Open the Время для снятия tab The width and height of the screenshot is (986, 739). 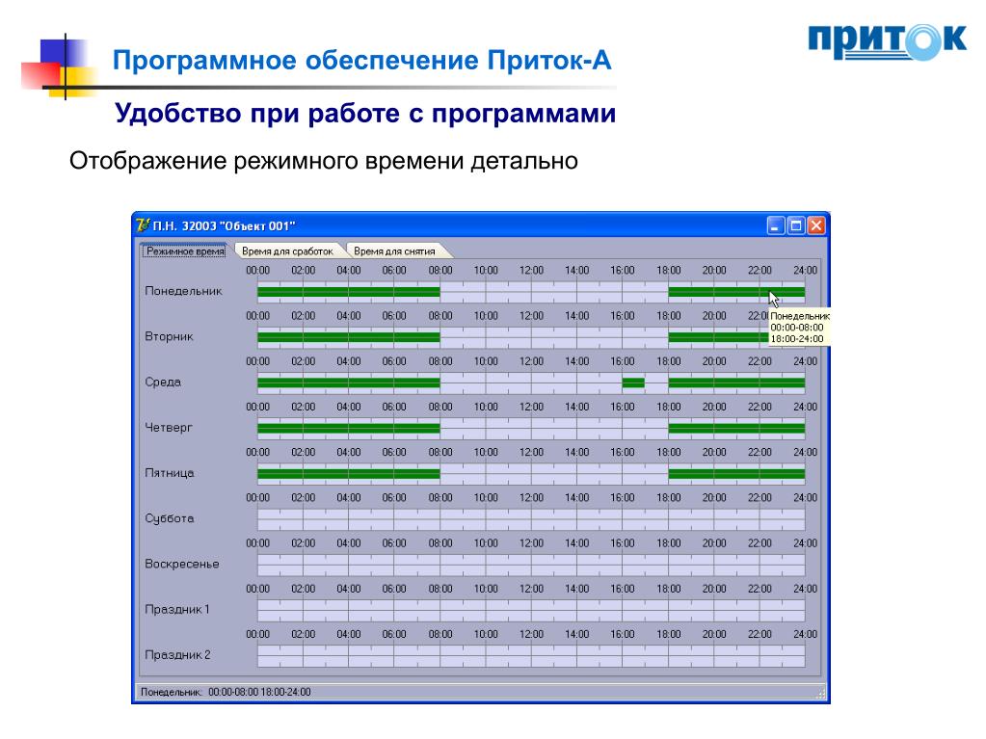coord(394,251)
